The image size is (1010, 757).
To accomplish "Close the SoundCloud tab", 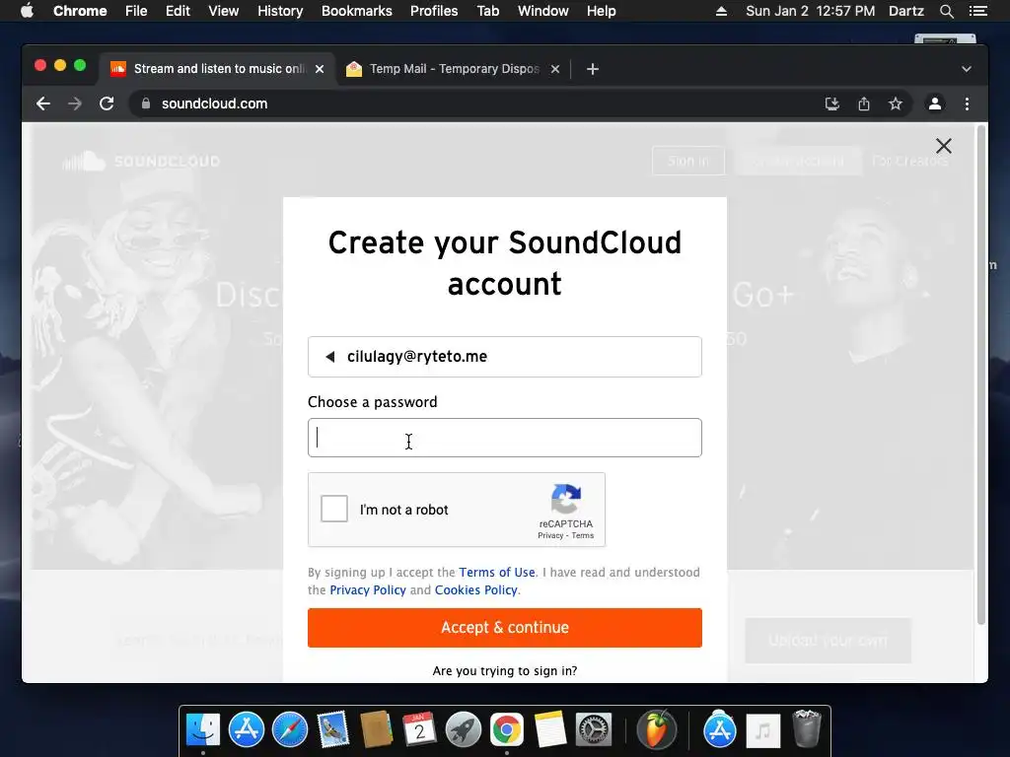I will click(320, 69).
